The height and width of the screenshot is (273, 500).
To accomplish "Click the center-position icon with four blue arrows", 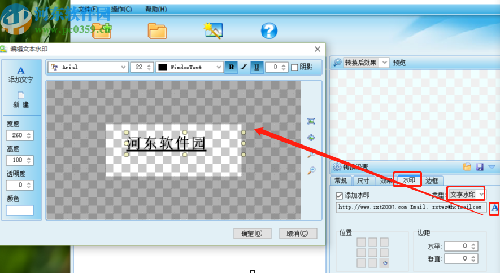I will click(311, 138).
